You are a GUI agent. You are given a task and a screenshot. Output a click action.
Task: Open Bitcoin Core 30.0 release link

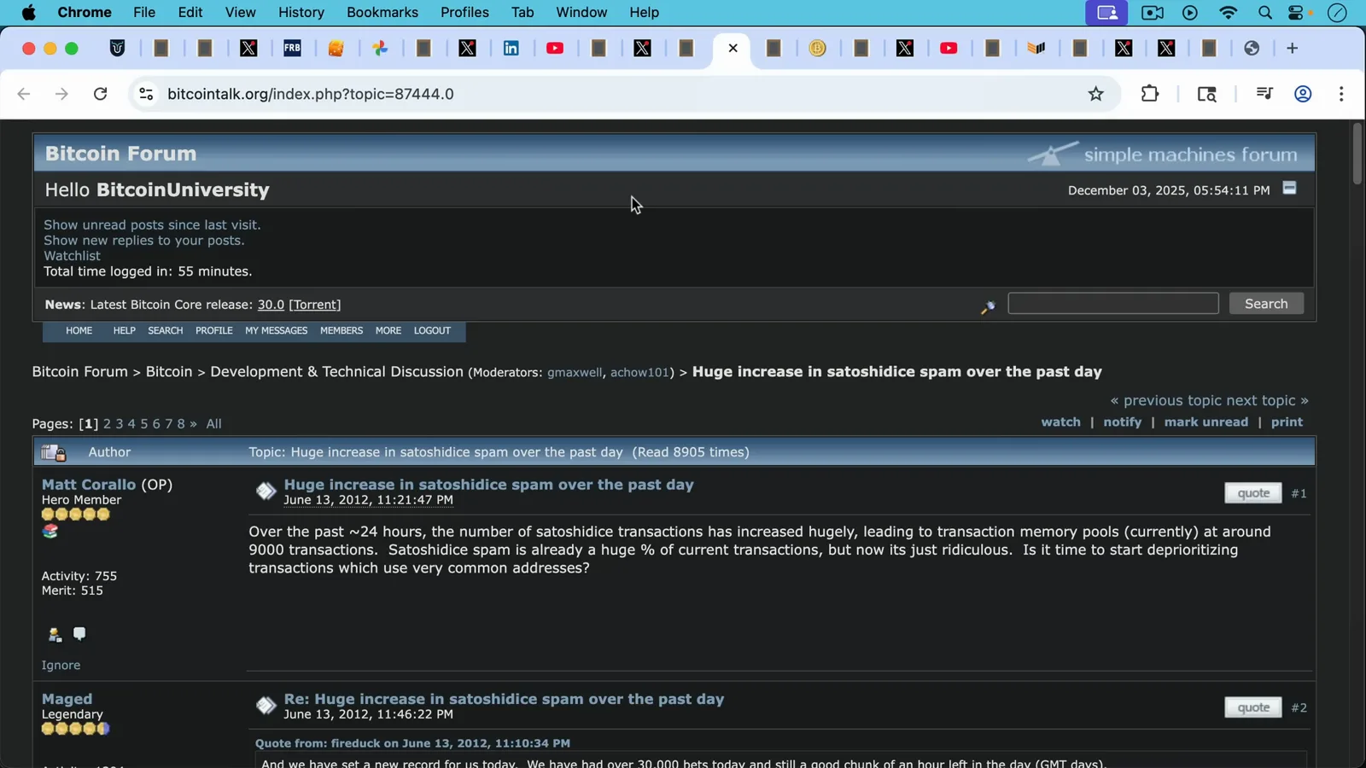271,305
